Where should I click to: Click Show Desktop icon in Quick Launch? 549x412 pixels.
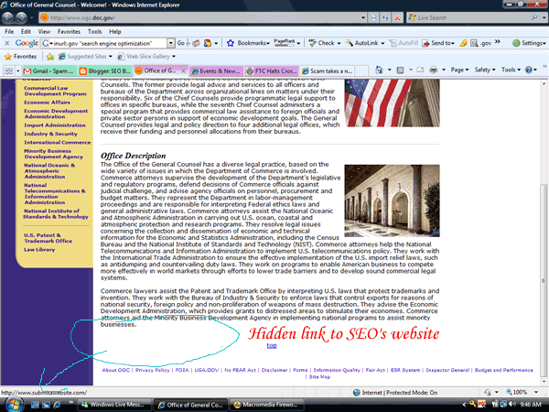[35, 405]
